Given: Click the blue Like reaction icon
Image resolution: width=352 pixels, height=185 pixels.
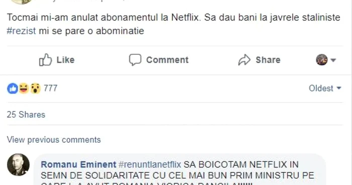Looking at the screenshot, I should [x=13, y=88].
